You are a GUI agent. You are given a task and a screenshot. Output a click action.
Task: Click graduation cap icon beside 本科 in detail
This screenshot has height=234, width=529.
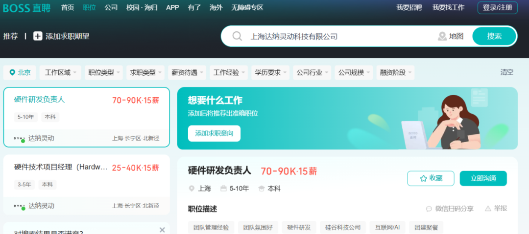262,189
